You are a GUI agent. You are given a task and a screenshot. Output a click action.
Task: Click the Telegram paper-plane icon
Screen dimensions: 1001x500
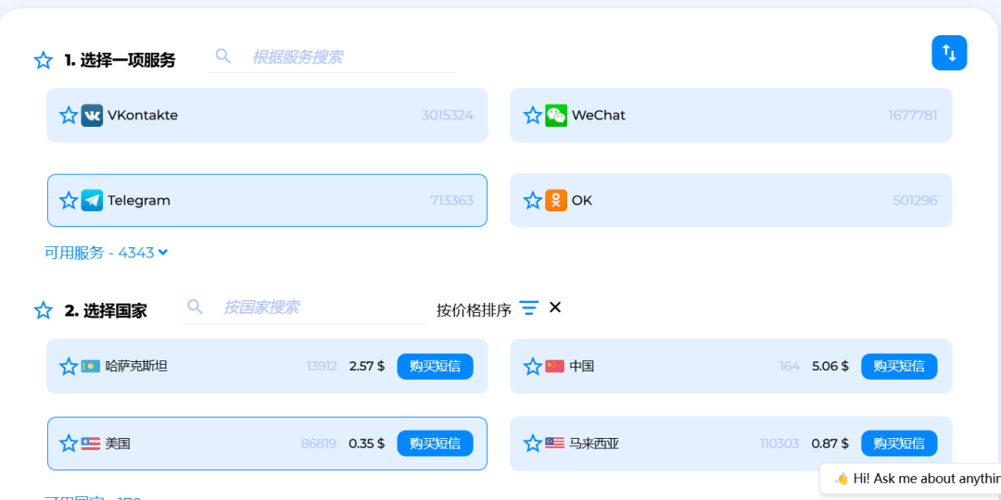(92, 200)
